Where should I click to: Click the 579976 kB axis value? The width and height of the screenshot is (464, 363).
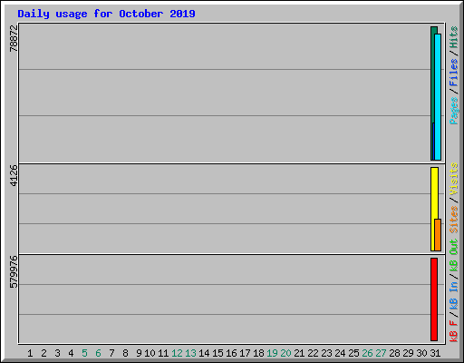(x=14, y=272)
